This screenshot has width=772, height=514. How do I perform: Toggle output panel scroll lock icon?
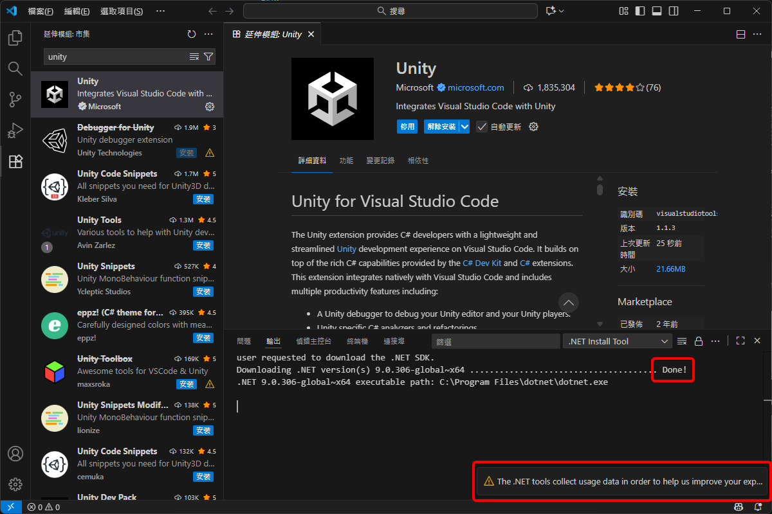coord(699,341)
